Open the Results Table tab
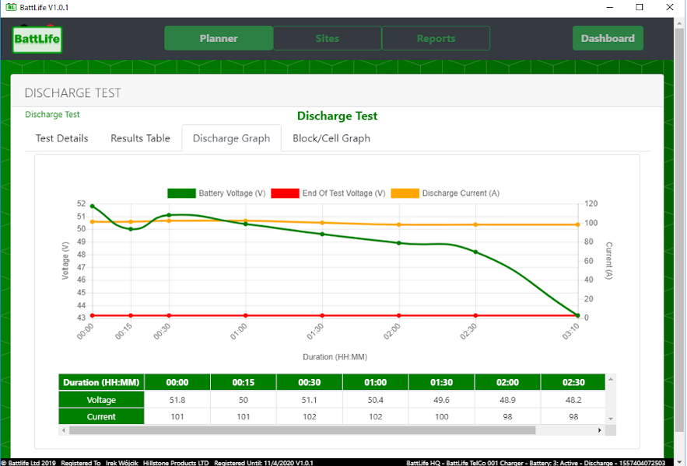Screen dimensions: 687x466 140,138
